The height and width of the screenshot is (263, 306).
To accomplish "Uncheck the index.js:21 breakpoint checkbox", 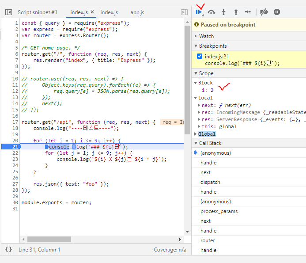I will point(200,56).
